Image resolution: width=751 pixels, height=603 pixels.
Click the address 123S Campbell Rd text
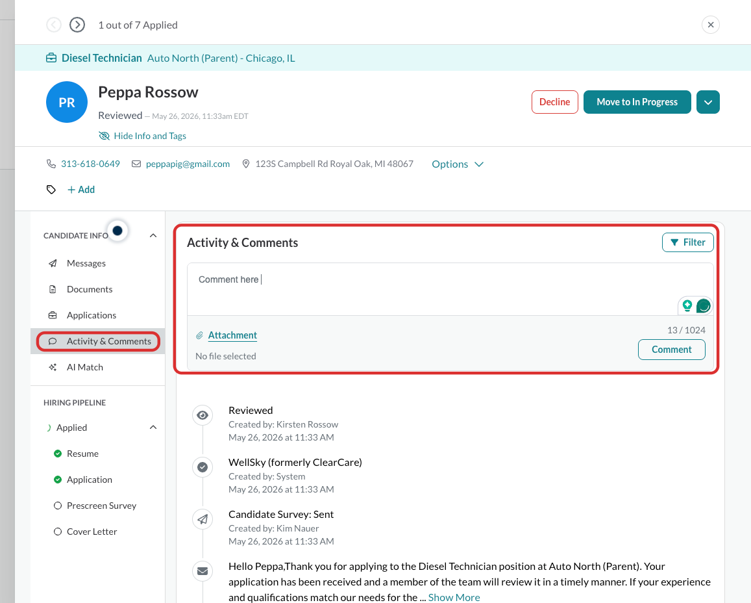coord(334,164)
